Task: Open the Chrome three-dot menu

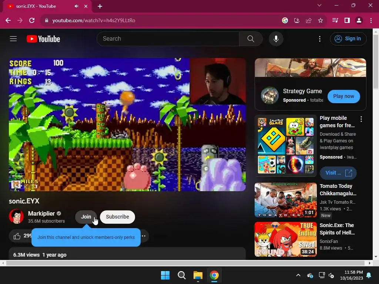Action: [371, 21]
